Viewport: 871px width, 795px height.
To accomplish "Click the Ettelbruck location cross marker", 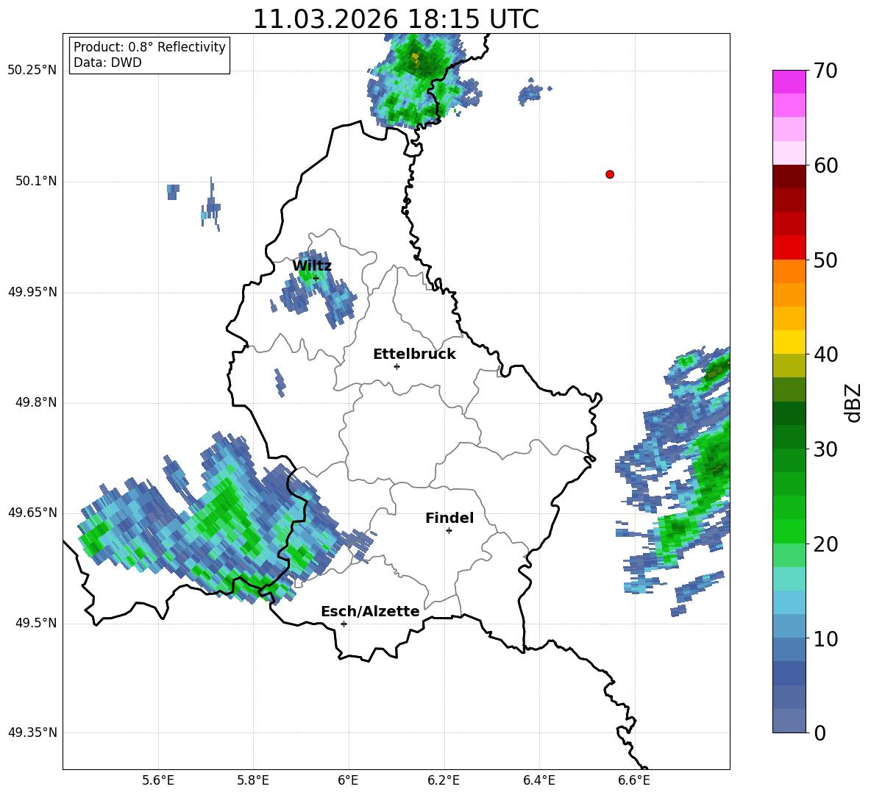I will [397, 366].
